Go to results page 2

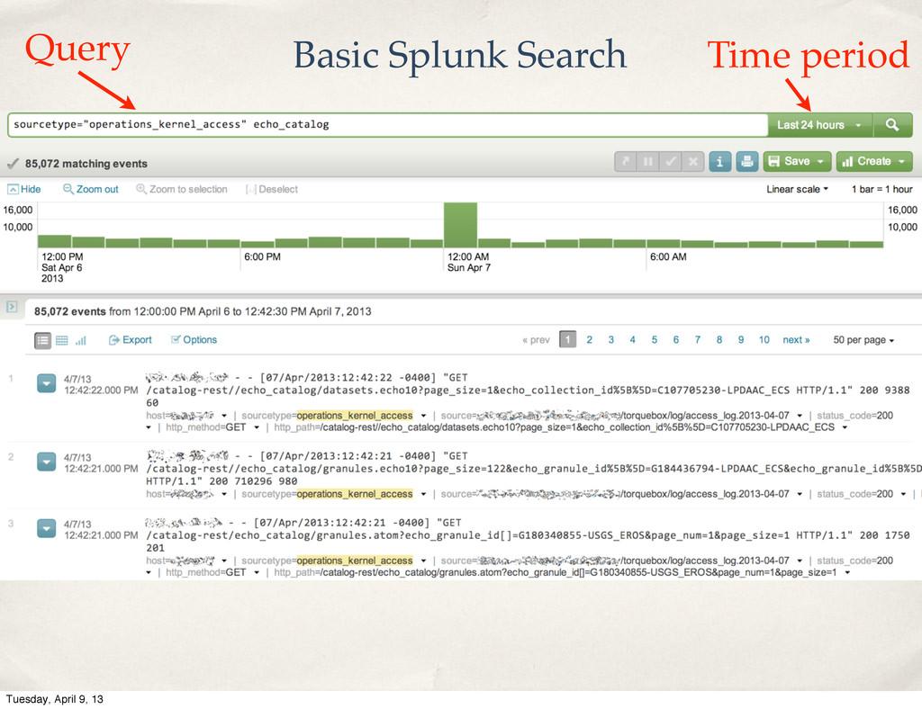coord(589,339)
